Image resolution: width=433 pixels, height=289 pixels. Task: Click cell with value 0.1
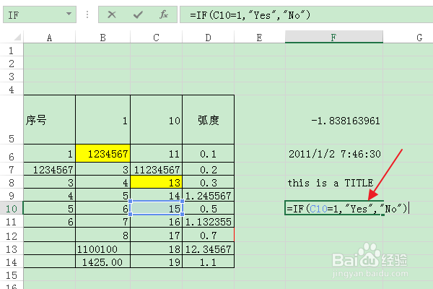pos(209,153)
